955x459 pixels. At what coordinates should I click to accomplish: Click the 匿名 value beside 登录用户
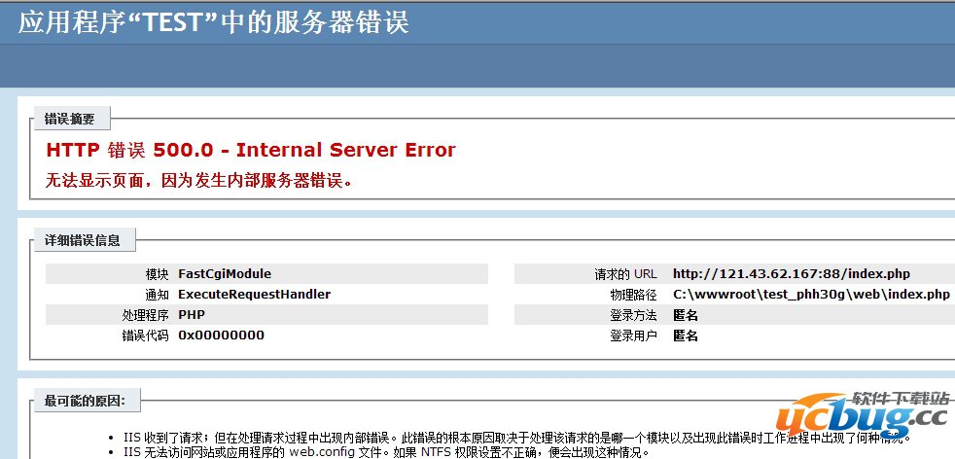tap(686, 335)
